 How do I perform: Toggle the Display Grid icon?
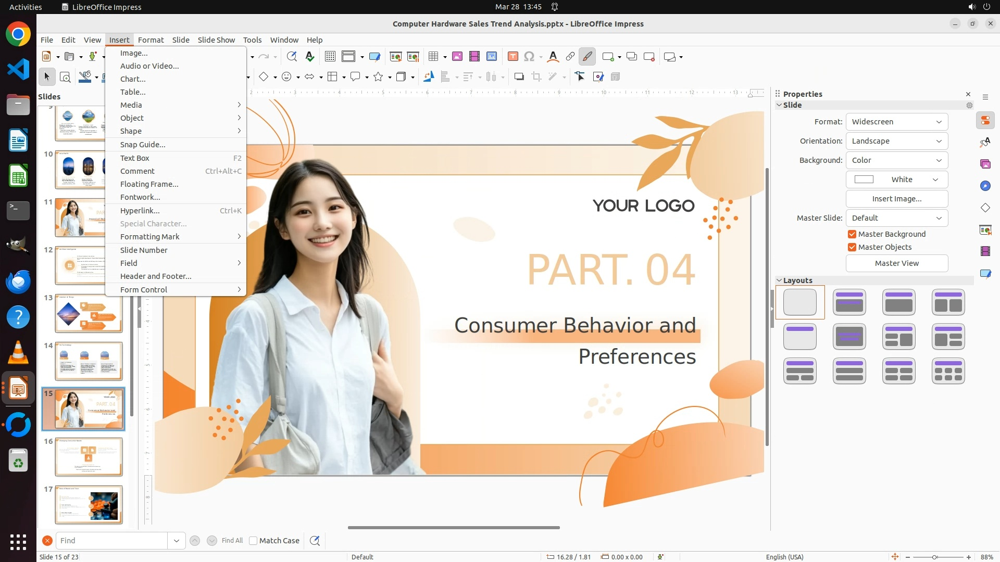coord(330,57)
